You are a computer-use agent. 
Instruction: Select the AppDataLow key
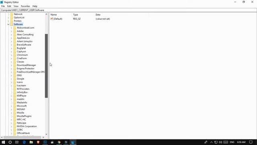point(23,38)
